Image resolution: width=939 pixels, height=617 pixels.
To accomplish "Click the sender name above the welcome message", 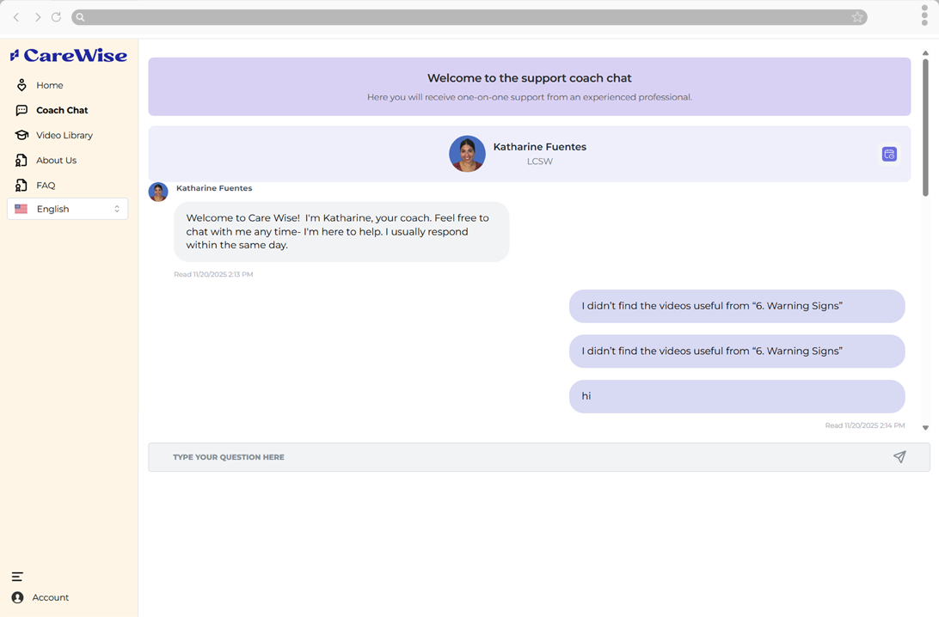I will (214, 188).
